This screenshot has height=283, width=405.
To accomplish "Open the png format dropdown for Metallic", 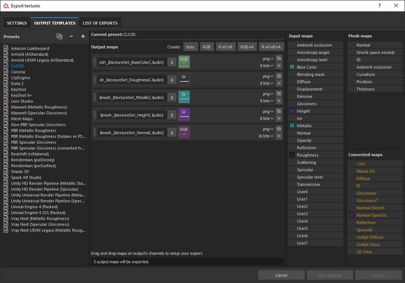I will tap(268, 94).
